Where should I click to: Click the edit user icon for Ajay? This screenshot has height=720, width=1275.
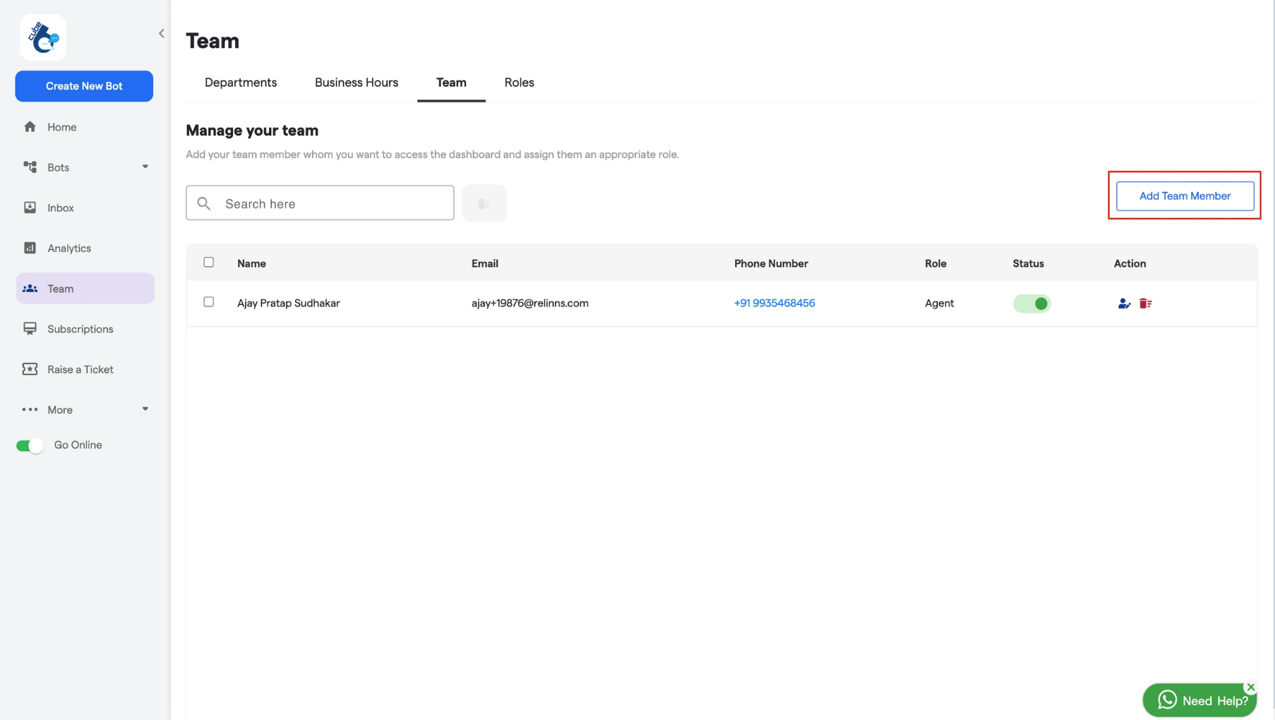[1124, 304]
